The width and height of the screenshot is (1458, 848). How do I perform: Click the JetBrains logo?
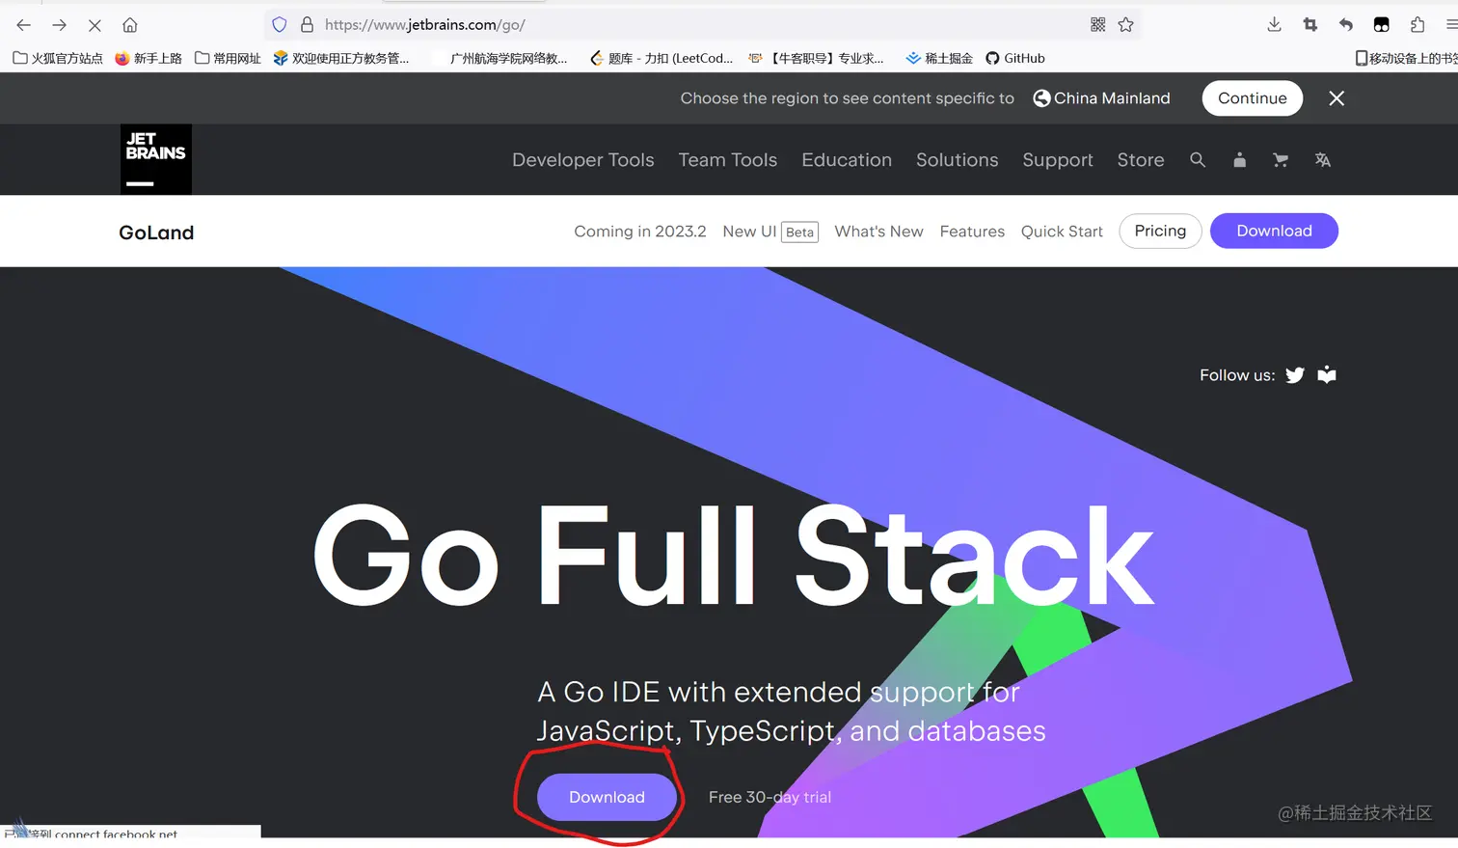[156, 159]
